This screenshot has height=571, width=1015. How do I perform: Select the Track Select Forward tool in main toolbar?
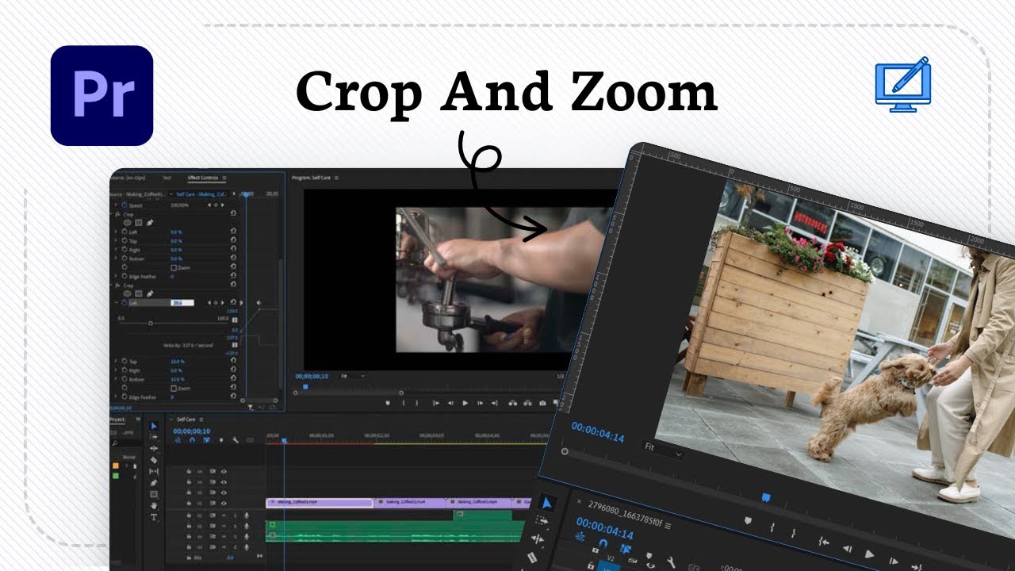(154, 437)
